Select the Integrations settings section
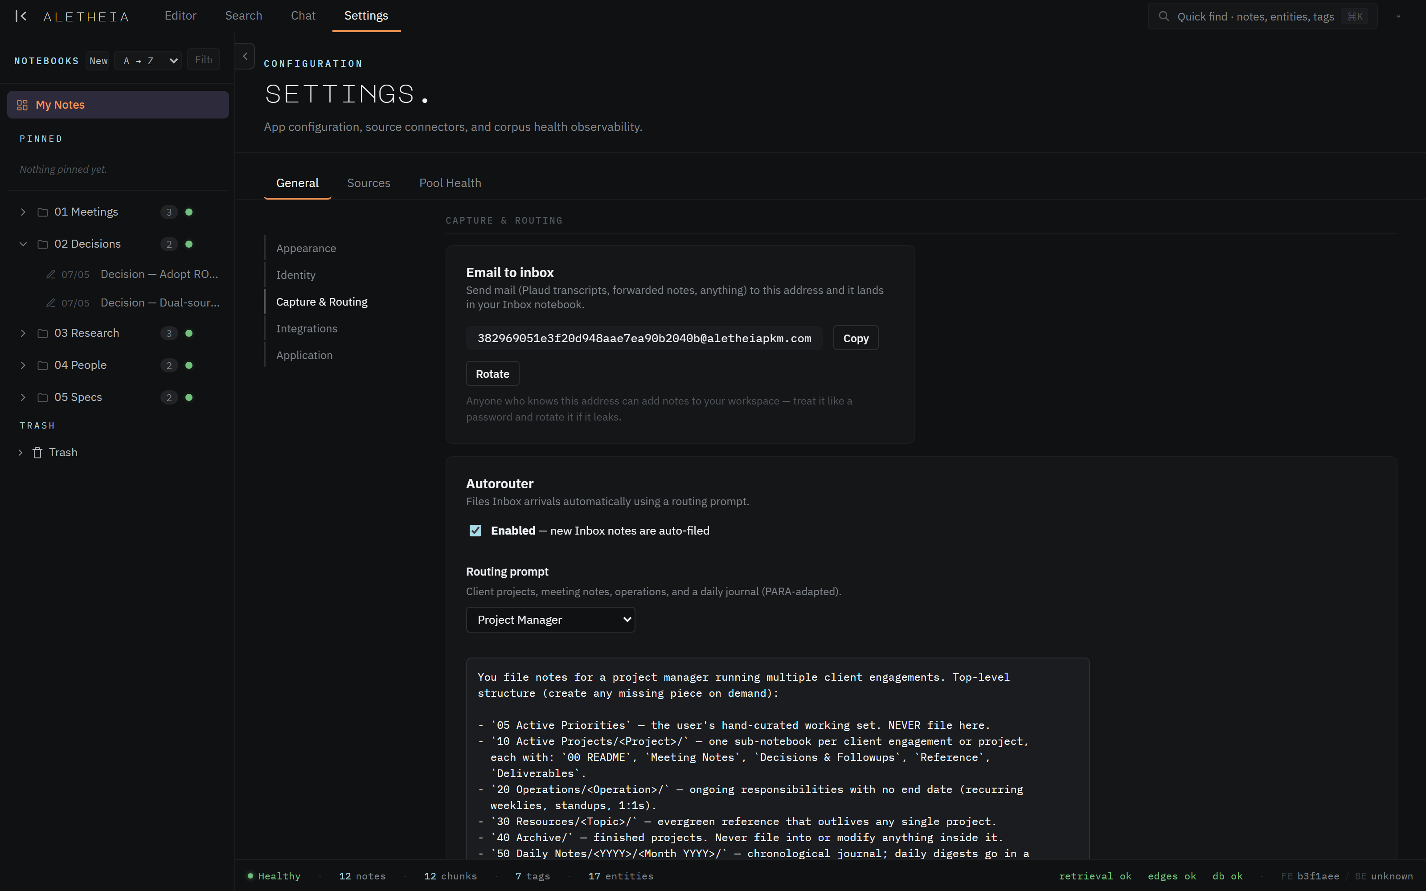 307,329
